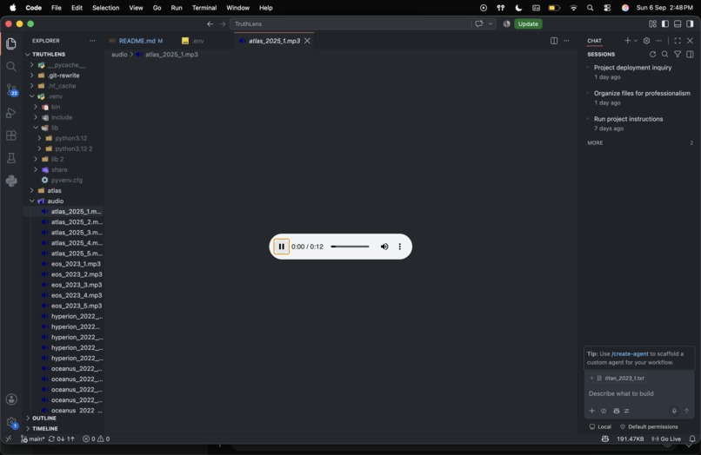Viewport: 701px width, 455px height.
Task: Open the new chat dropdown arrow
Action: (635, 41)
